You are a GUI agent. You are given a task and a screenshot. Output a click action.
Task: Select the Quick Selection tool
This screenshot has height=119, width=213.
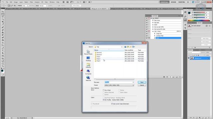(3, 19)
